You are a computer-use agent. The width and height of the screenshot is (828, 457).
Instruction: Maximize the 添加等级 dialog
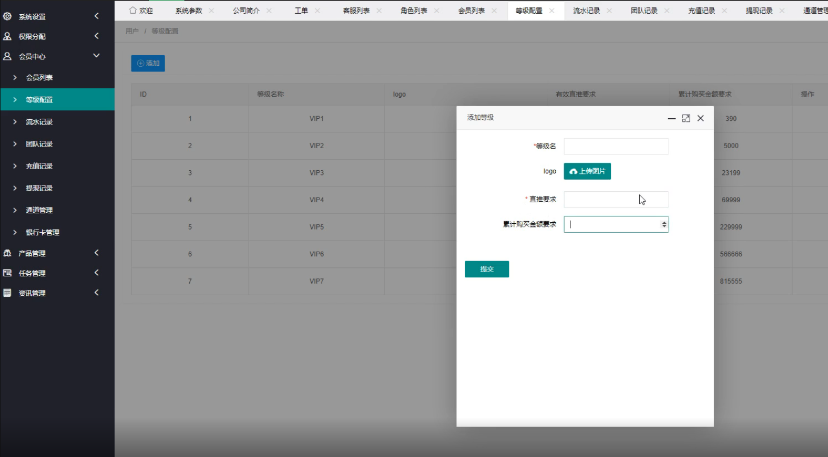tap(686, 118)
